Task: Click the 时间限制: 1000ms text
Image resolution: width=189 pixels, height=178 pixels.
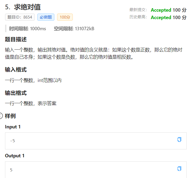Action: (27, 29)
